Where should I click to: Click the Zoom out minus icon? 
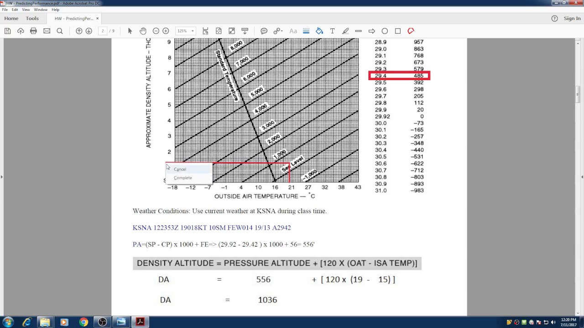tap(156, 31)
